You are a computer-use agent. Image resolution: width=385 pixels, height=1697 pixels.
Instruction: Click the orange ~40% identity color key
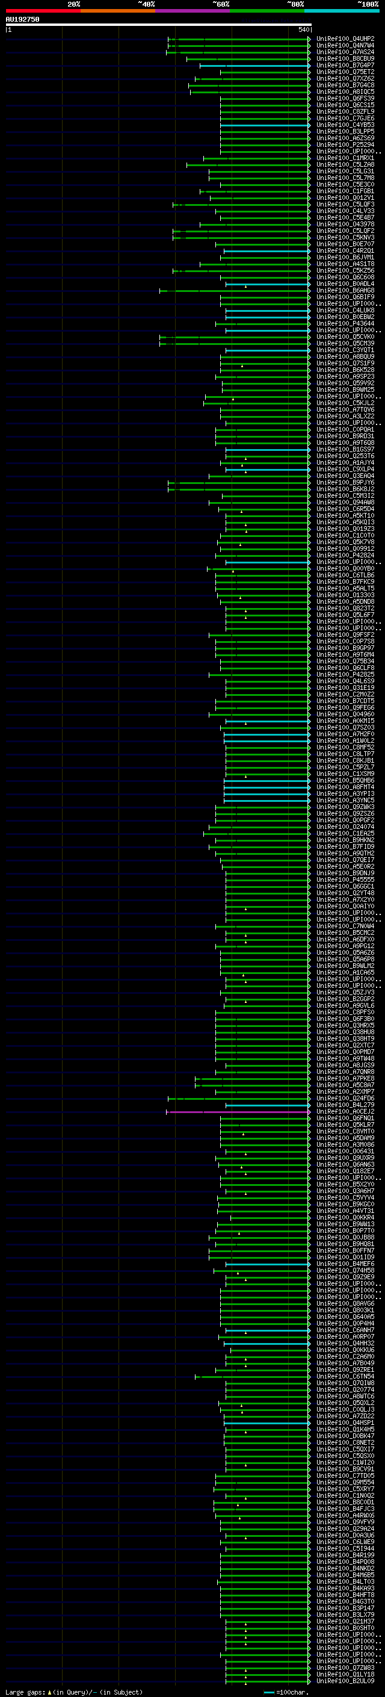118,11
